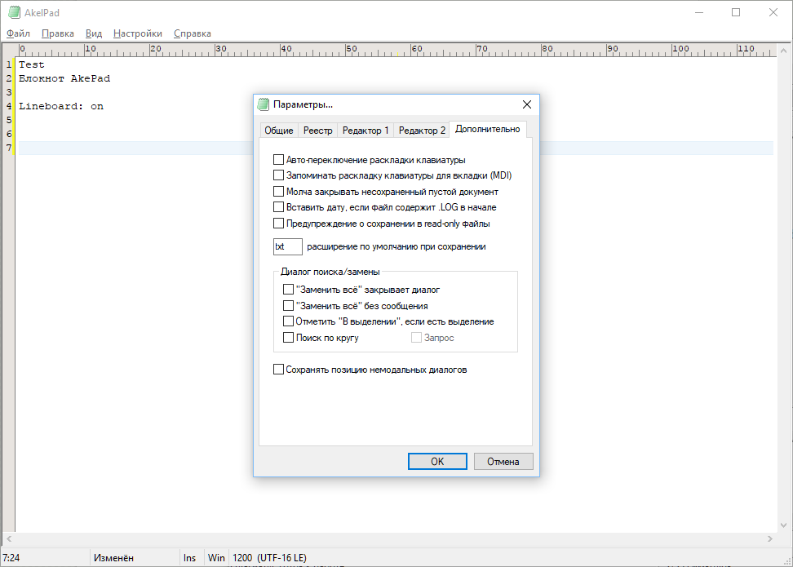This screenshot has width=793, height=567.
Task: Click the AkelPad icon in the title bar
Action: (x=14, y=13)
